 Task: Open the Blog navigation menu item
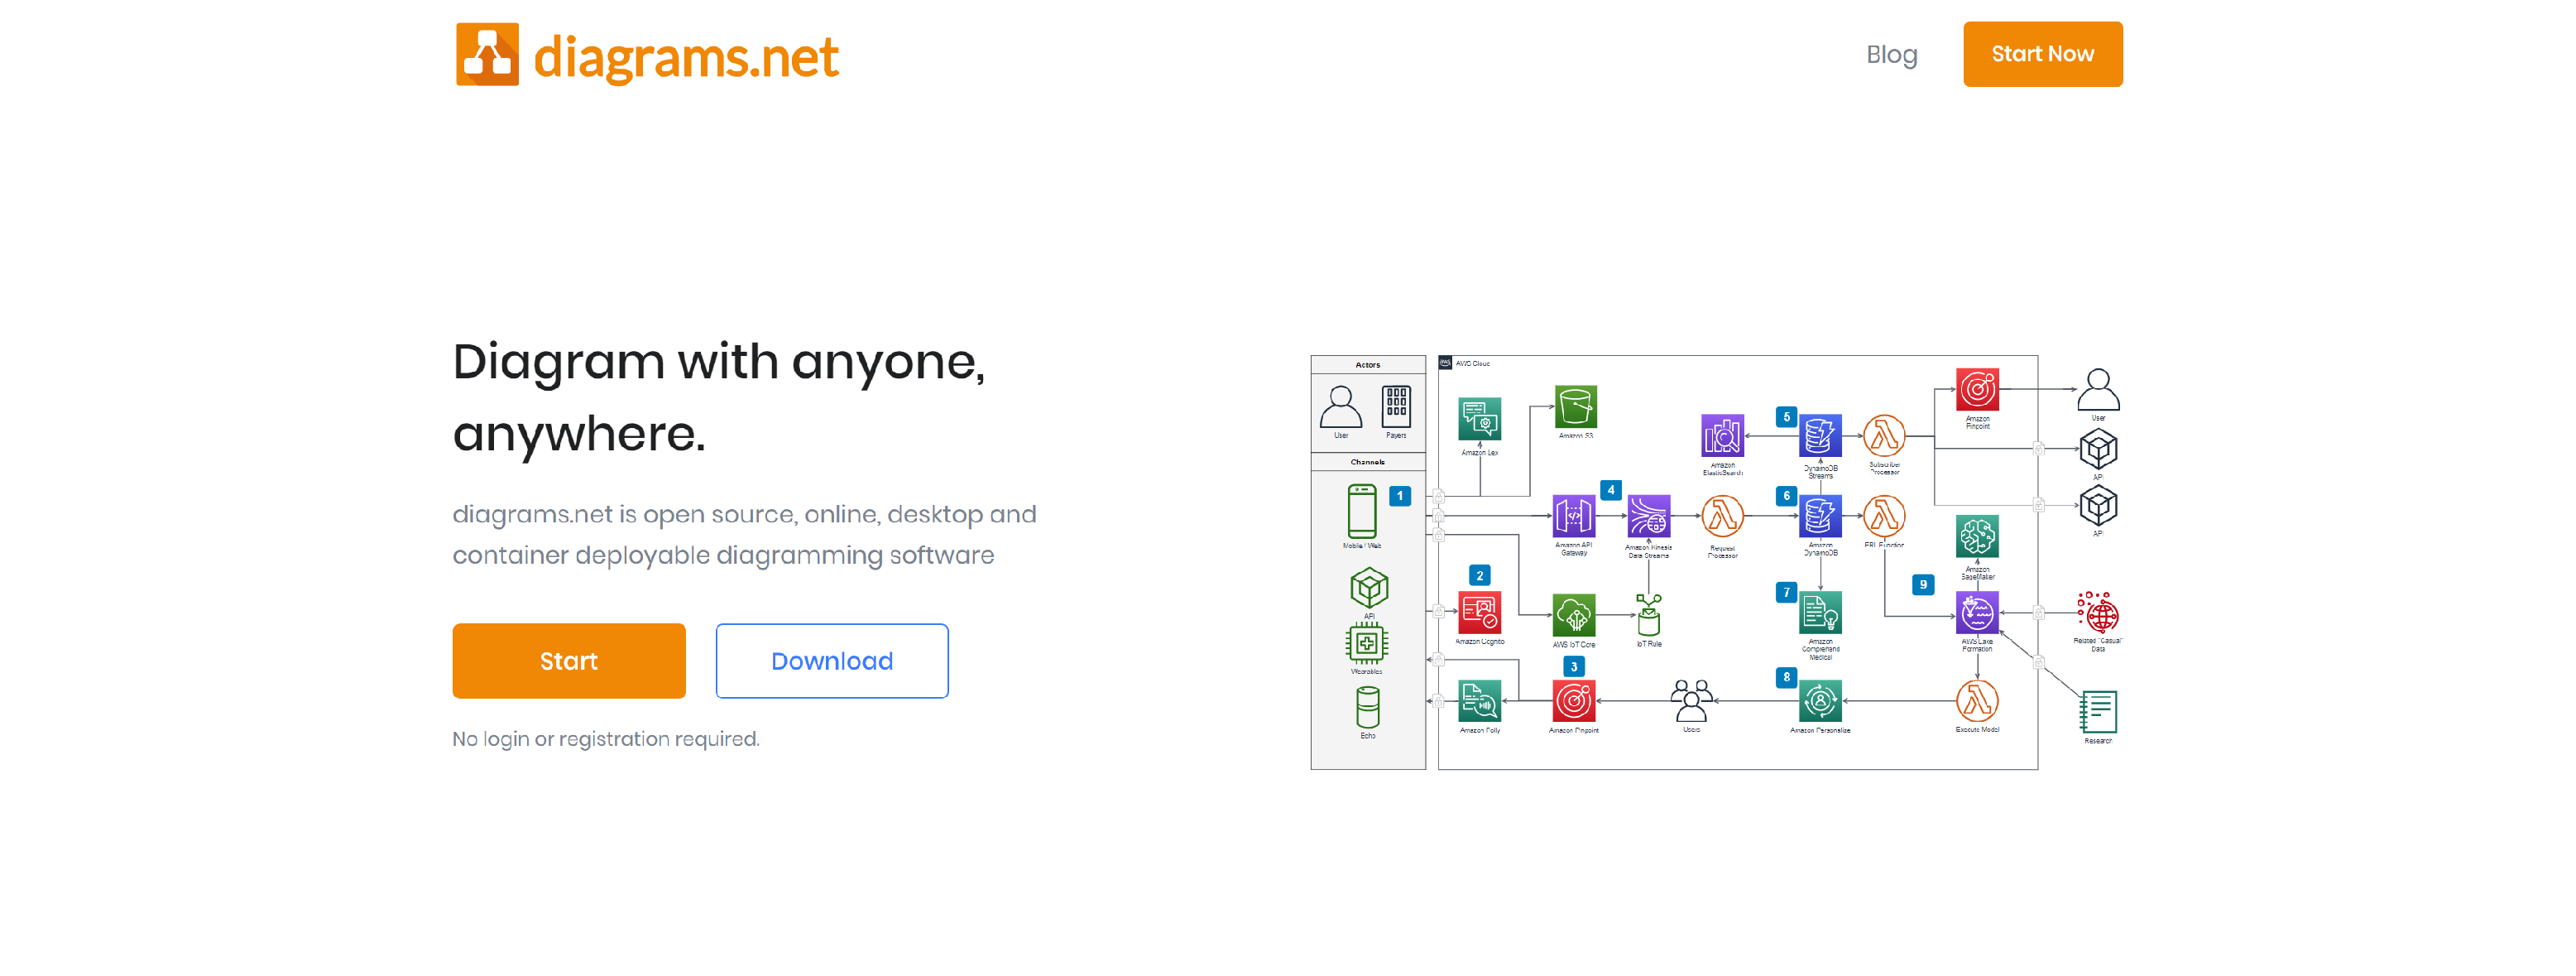tap(1891, 55)
